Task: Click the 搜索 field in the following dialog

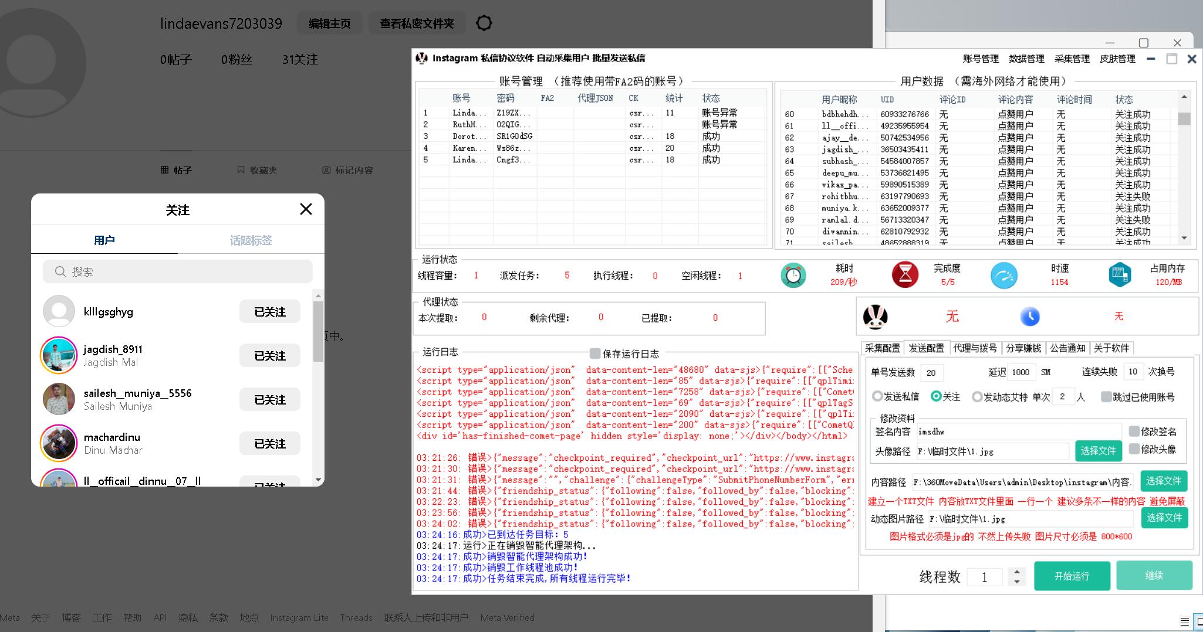Action: coord(178,271)
